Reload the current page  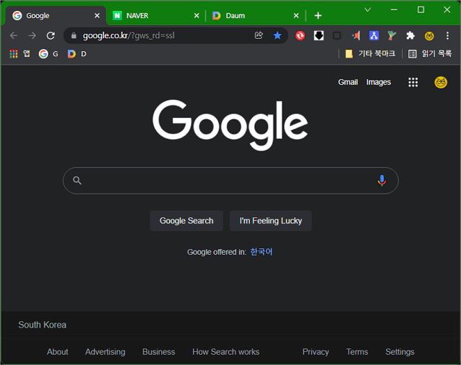(50, 36)
